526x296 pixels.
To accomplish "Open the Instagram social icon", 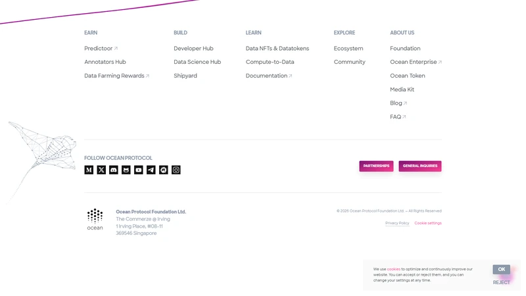I will [x=176, y=170].
